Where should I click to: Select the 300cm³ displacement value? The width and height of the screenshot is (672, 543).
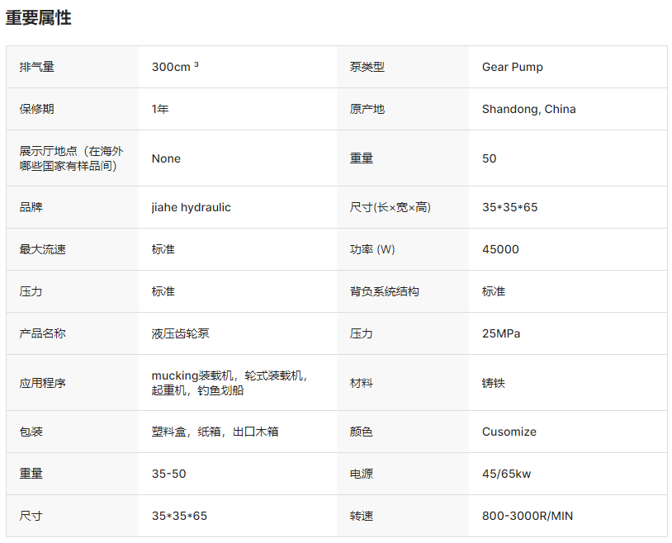click(175, 67)
